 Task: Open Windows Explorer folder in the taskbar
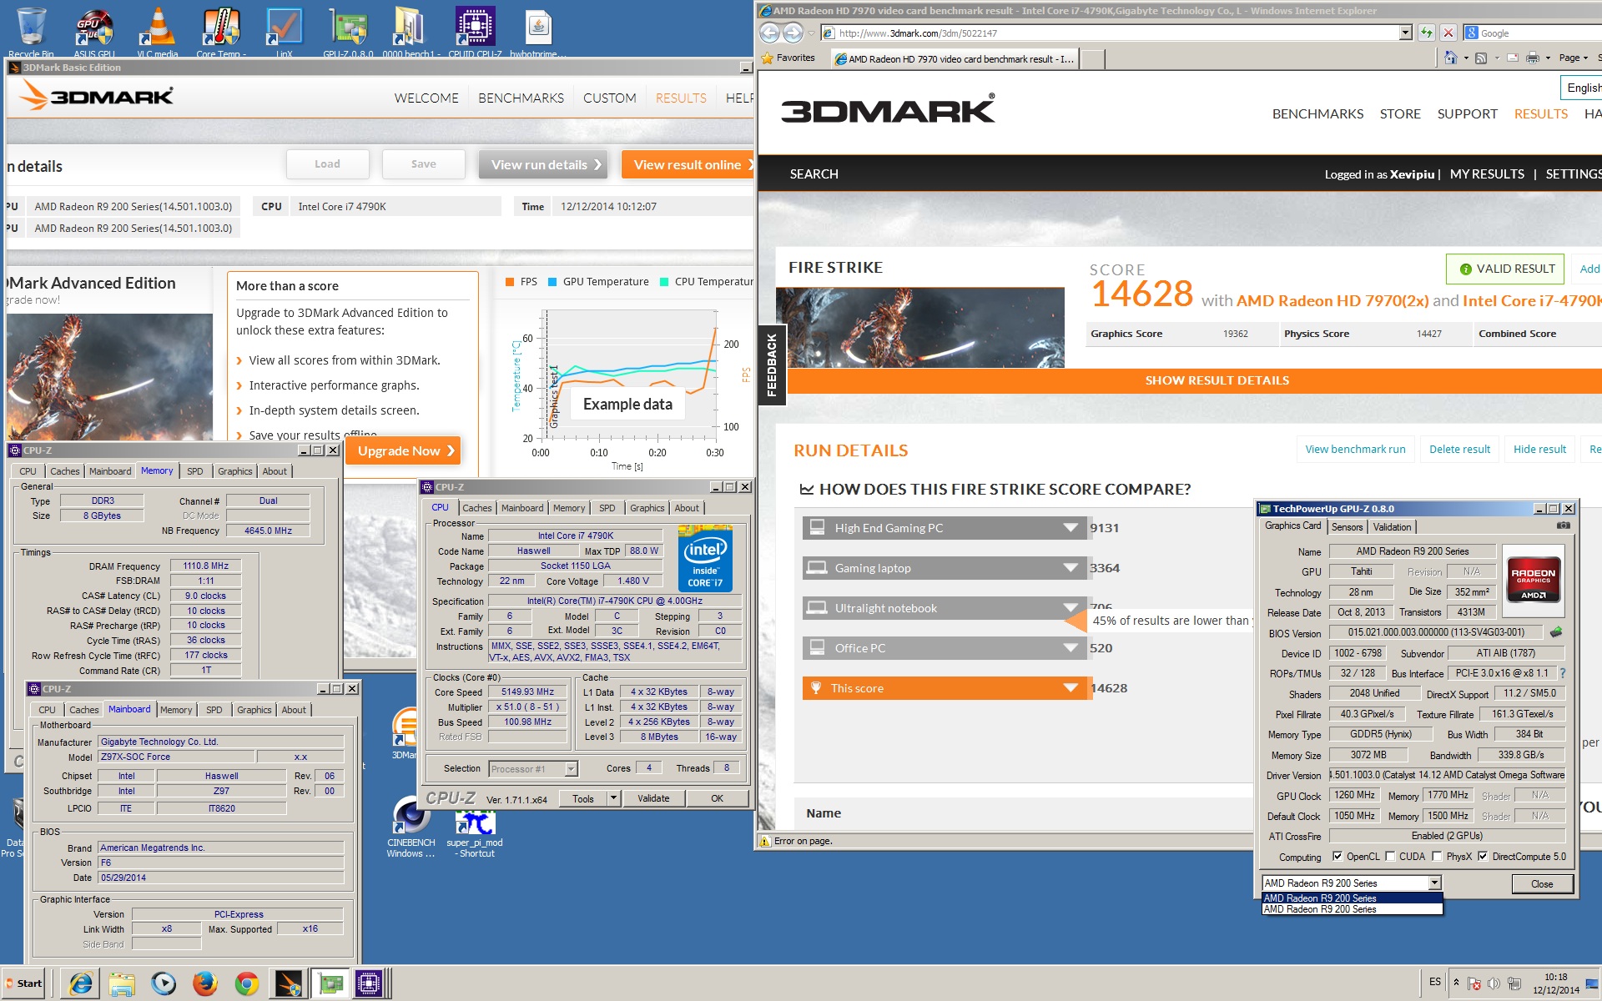tap(122, 983)
